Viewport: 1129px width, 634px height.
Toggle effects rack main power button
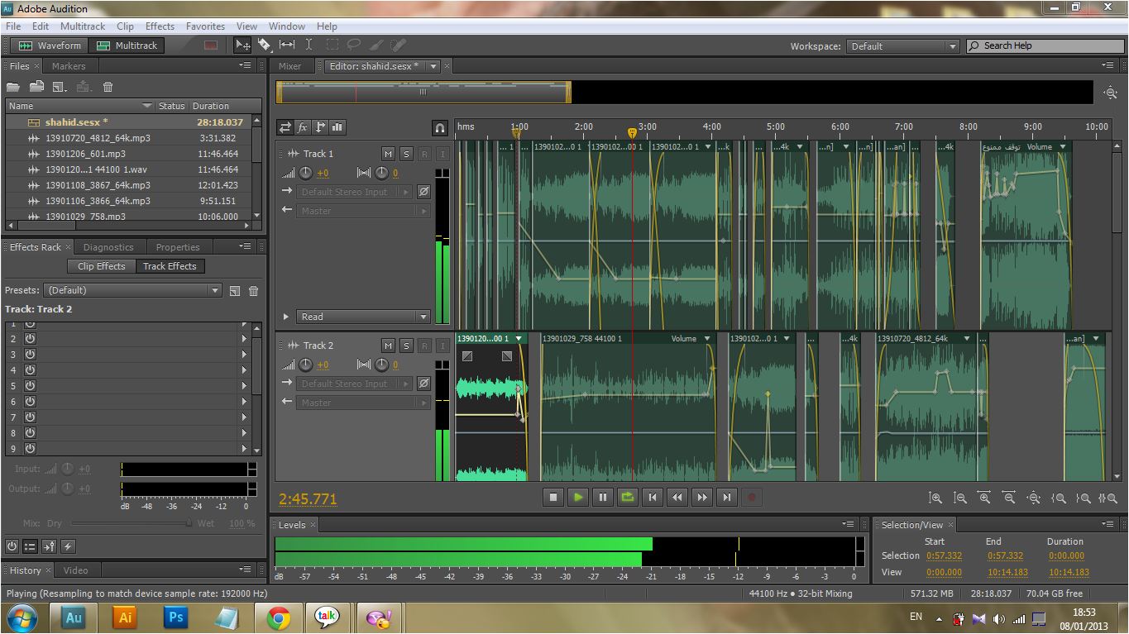pyautogui.click(x=12, y=546)
